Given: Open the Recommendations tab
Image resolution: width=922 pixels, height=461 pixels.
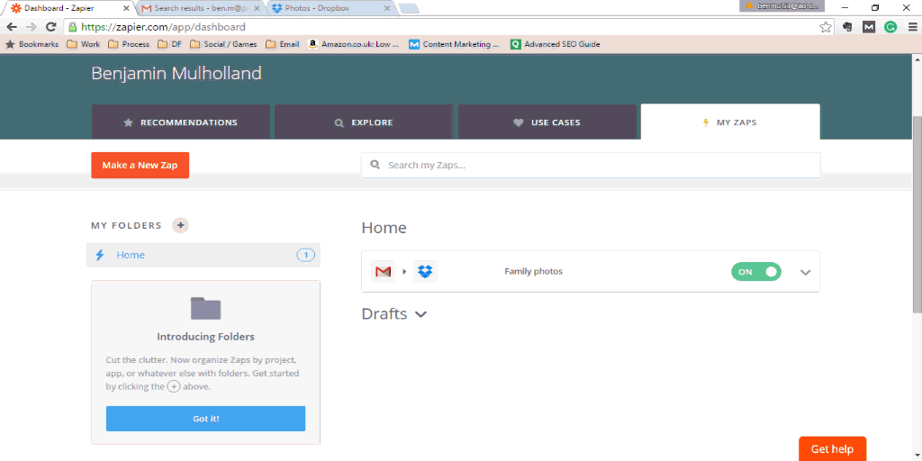Looking at the screenshot, I should click(180, 122).
